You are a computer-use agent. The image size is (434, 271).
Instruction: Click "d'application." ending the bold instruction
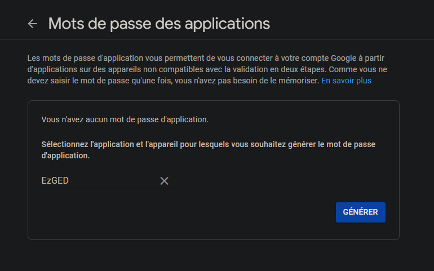(x=65, y=156)
